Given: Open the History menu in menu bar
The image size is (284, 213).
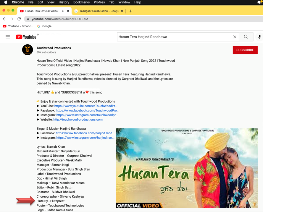Looking at the screenshot, I should click(x=64, y=2).
